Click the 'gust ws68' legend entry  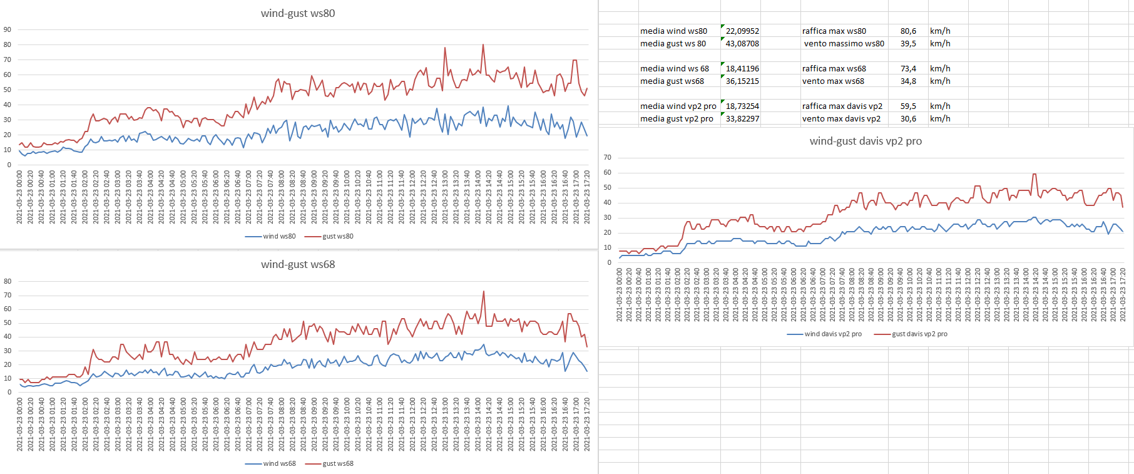pyautogui.click(x=329, y=463)
